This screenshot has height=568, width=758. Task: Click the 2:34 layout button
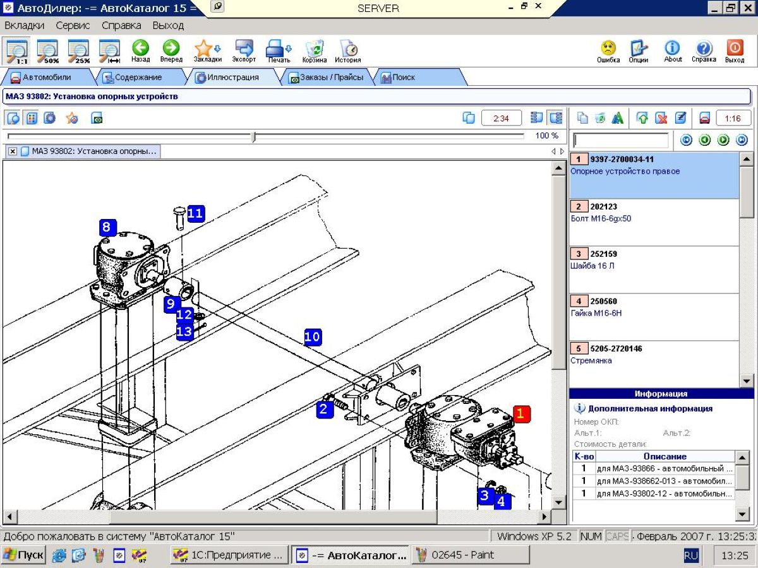click(502, 118)
